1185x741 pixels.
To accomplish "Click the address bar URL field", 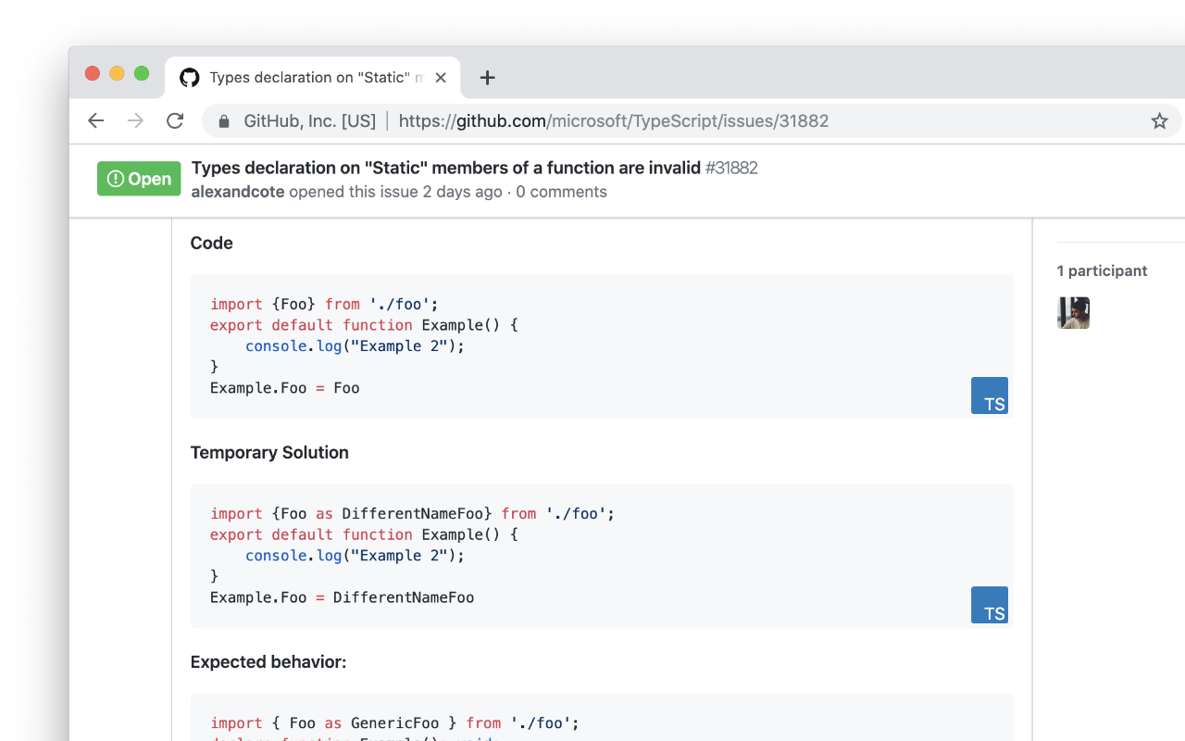I will tap(692, 120).
